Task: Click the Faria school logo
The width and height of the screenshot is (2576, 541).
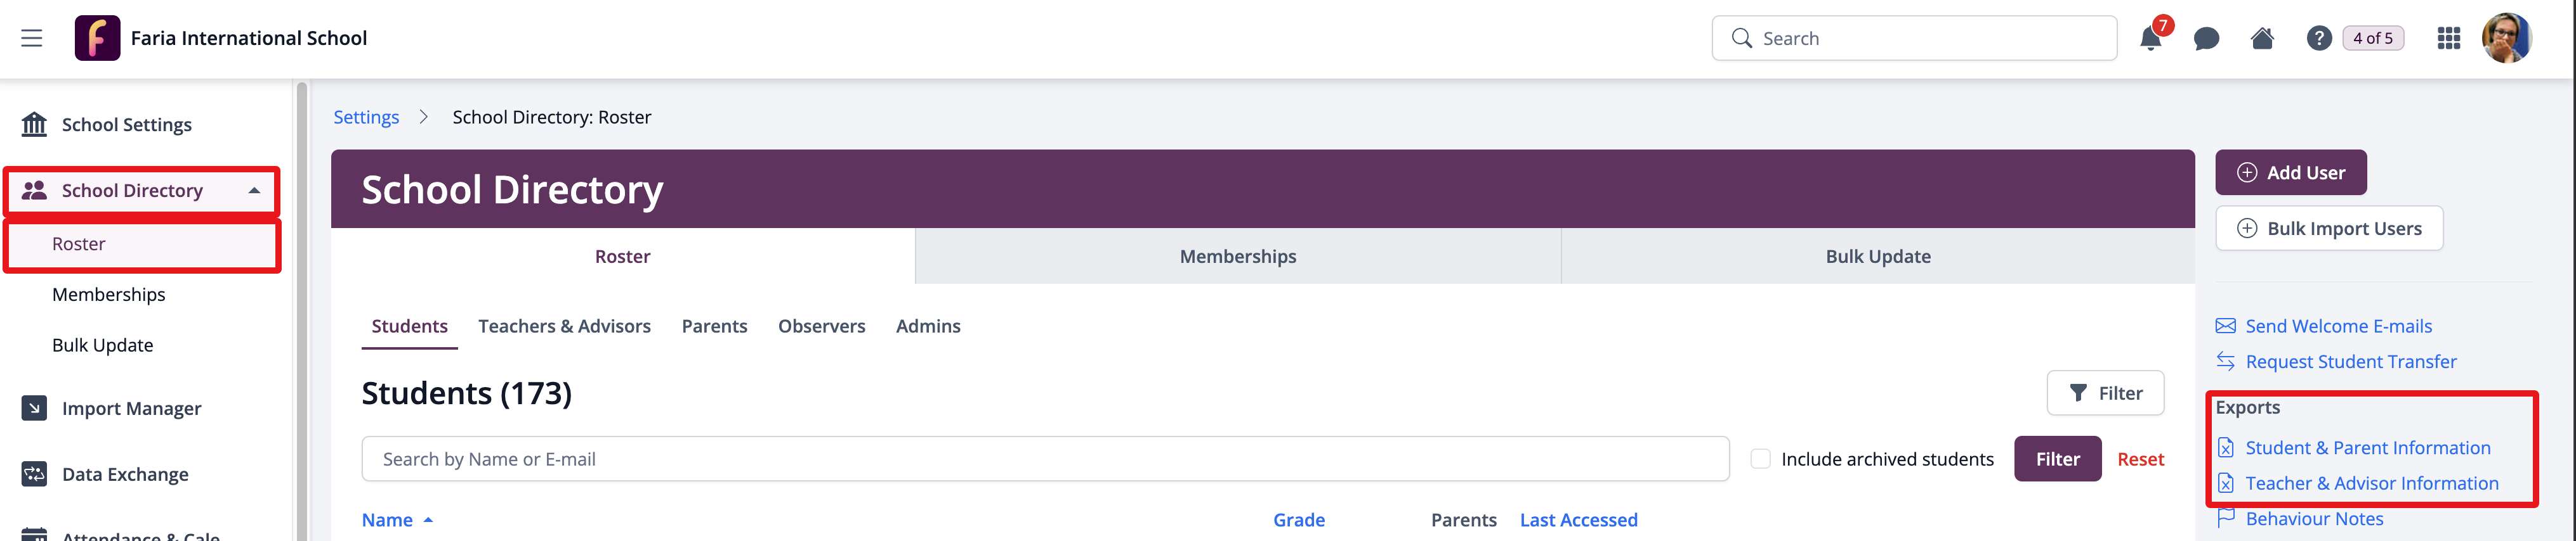Action: click(97, 38)
